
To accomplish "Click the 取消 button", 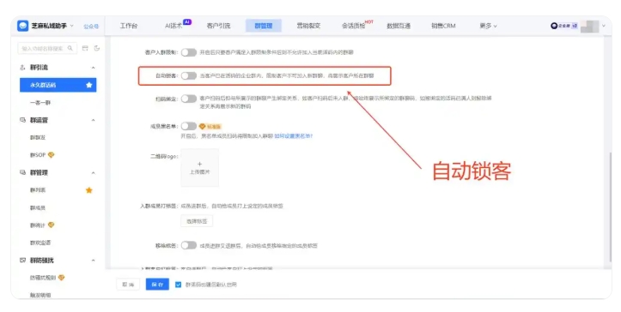I will tap(128, 285).
